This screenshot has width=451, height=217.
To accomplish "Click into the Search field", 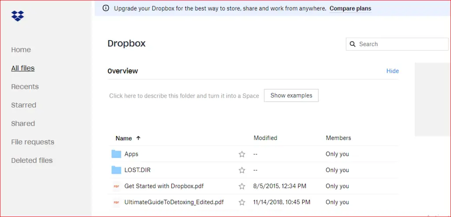I will coord(398,44).
